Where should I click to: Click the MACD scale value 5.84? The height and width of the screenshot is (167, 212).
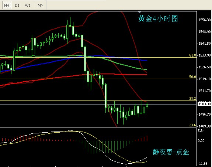(201, 131)
